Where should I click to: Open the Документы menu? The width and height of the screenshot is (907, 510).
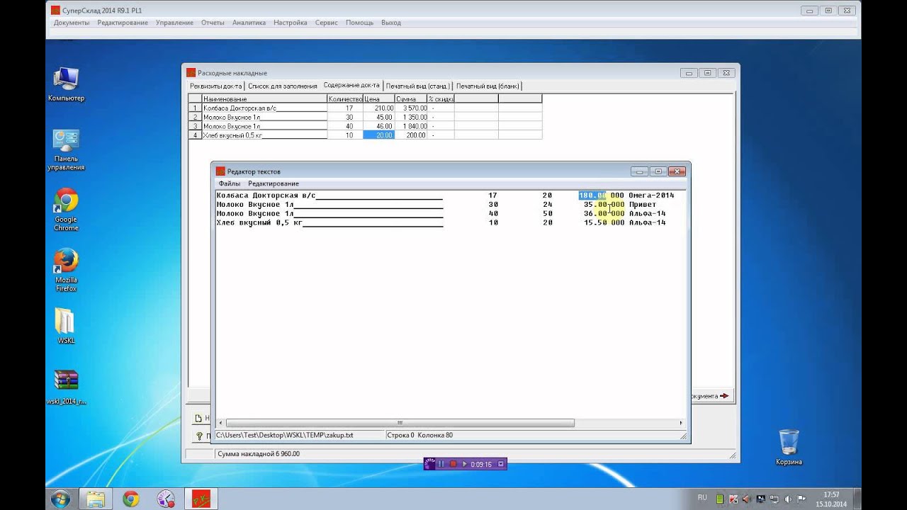coord(72,23)
